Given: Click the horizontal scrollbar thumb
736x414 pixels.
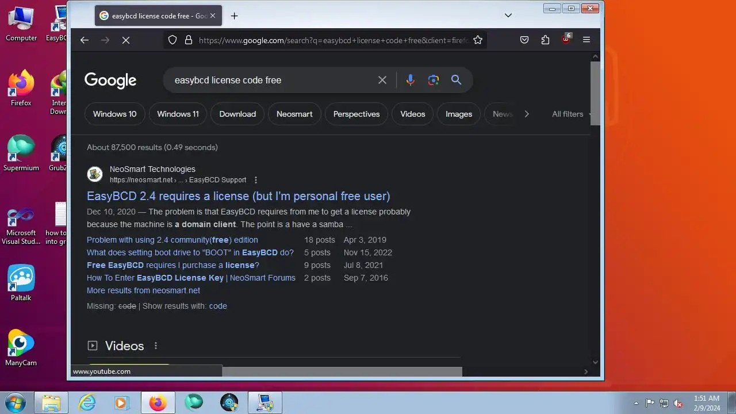Looking at the screenshot, I should (x=342, y=371).
